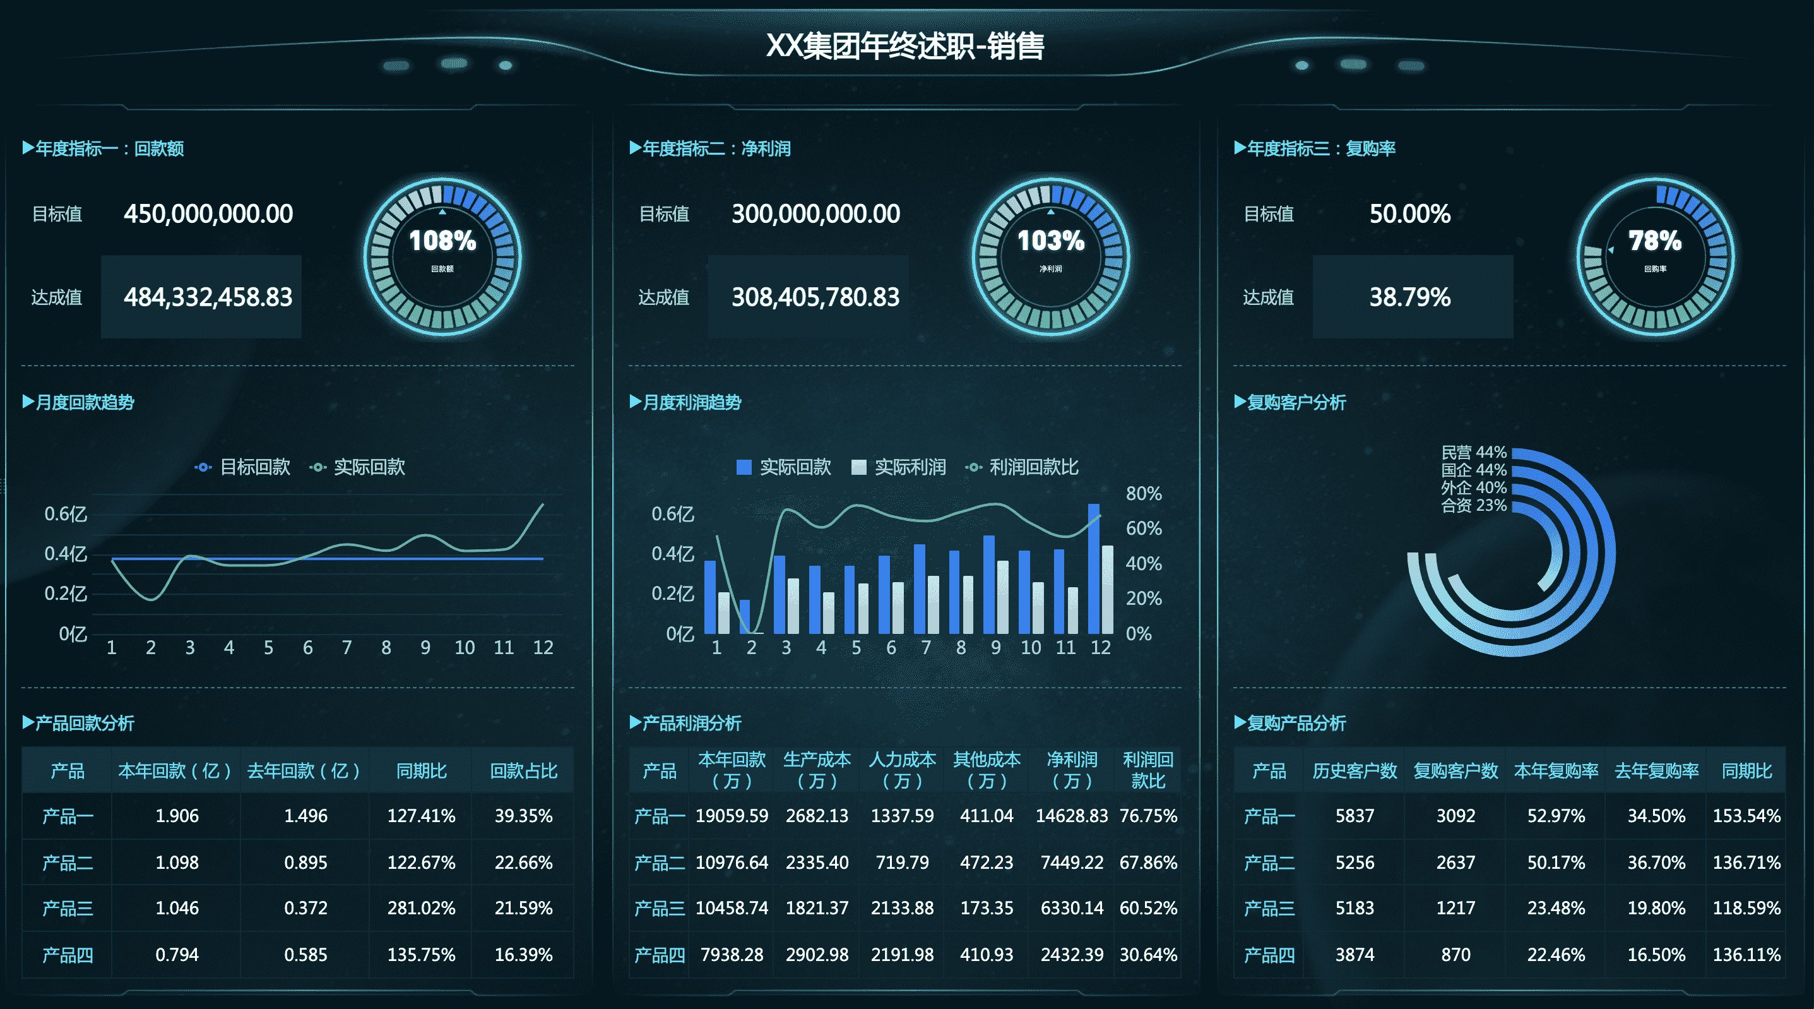
Task: Click the 108% 回款额 gauge
Action: [442, 256]
